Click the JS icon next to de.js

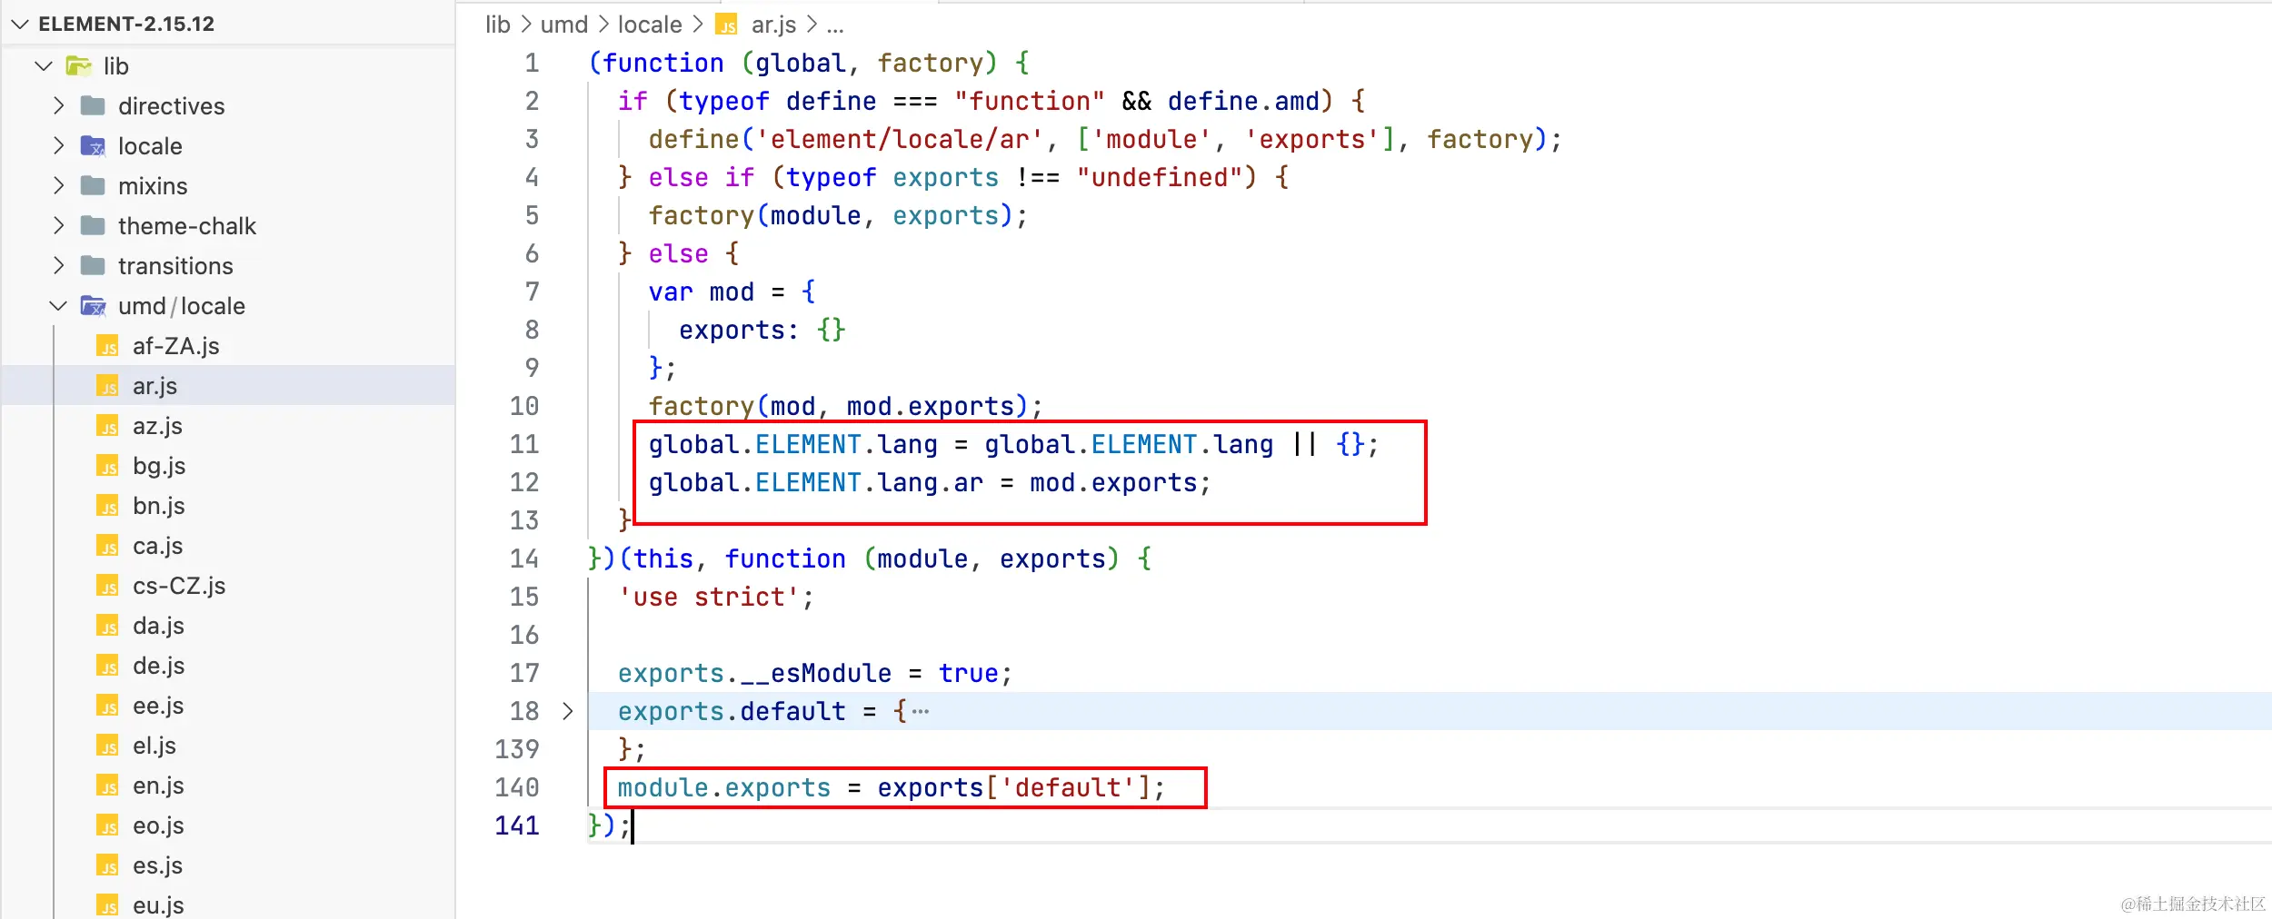tap(107, 666)
